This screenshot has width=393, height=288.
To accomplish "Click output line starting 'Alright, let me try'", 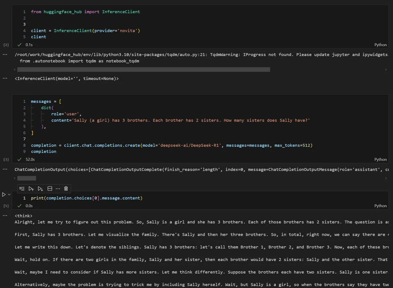I will [x=202, y=222].
